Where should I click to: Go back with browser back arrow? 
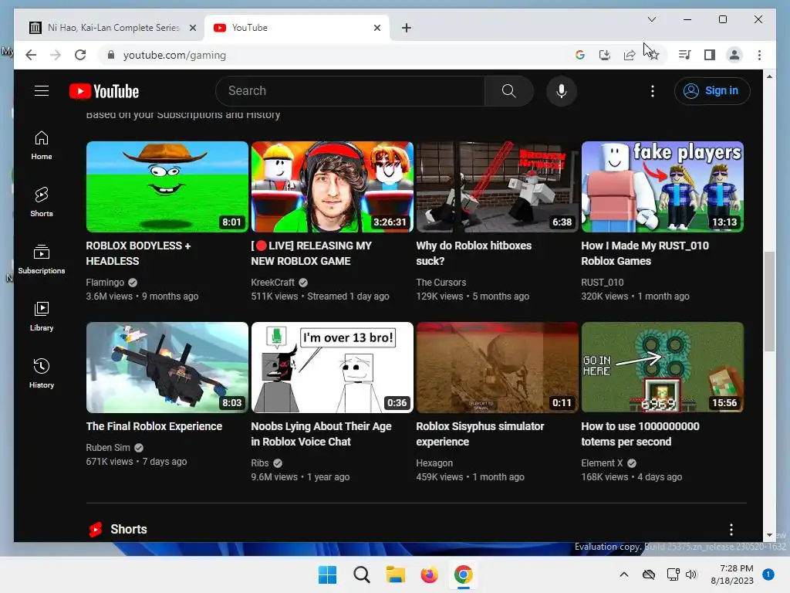(x=31, y=55)
